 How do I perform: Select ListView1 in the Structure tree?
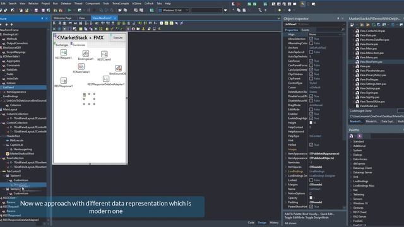(9, 88)
